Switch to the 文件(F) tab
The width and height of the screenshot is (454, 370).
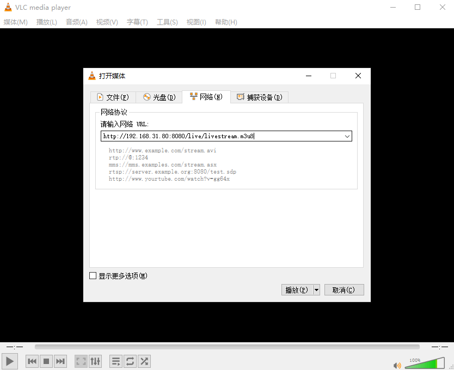[113, 97]
